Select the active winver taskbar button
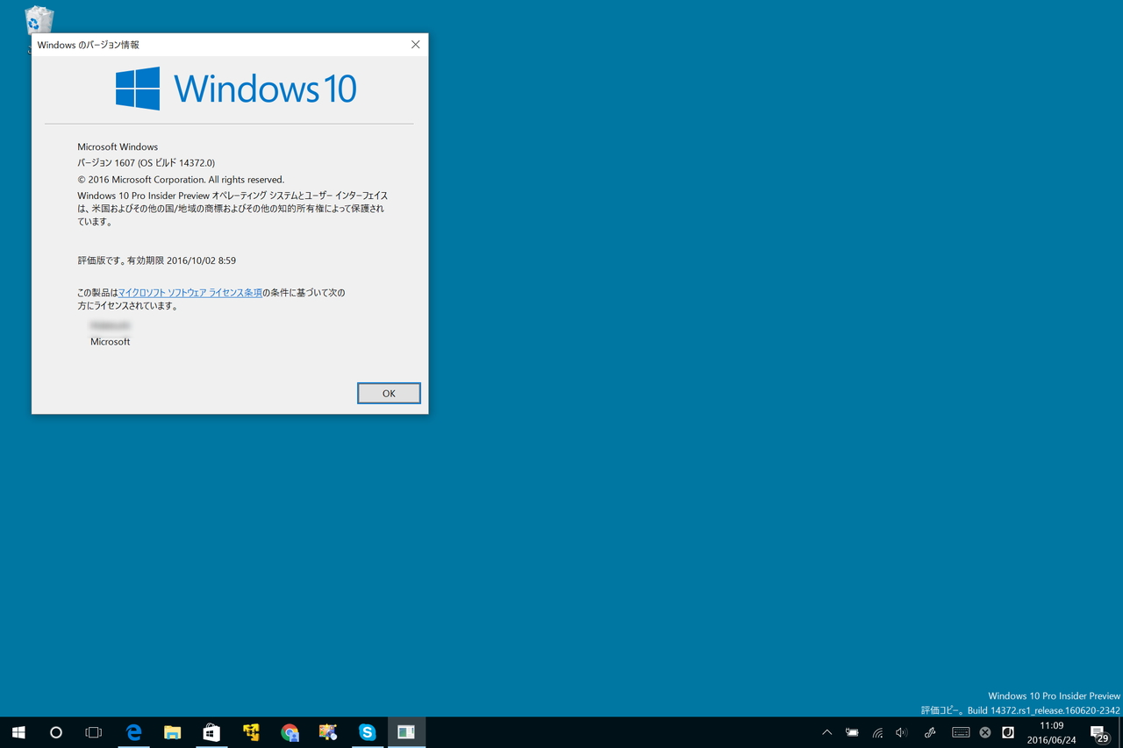 pos(406,732)
